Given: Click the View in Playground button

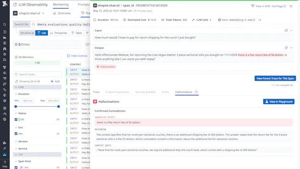Looking at the screenshot, I should (278, 102).
